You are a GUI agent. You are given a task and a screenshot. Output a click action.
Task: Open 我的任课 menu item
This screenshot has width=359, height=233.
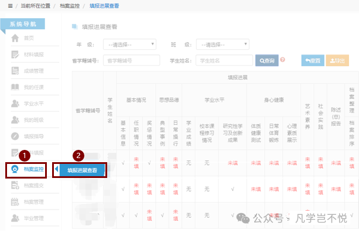(x=33, y=87)
